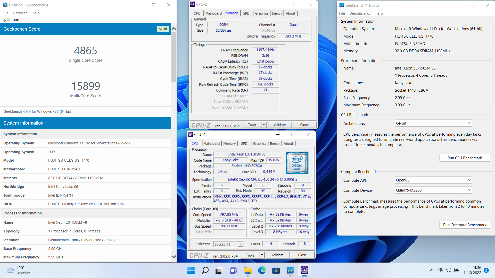Open About tab in upper CPU-Z
The height and width of the screenshot is (278, 495).
[x=291, y=13]
